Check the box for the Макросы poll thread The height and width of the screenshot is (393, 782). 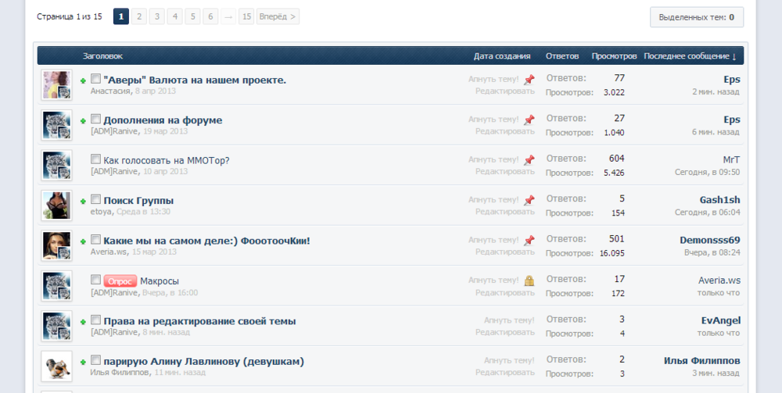(95, 280)
